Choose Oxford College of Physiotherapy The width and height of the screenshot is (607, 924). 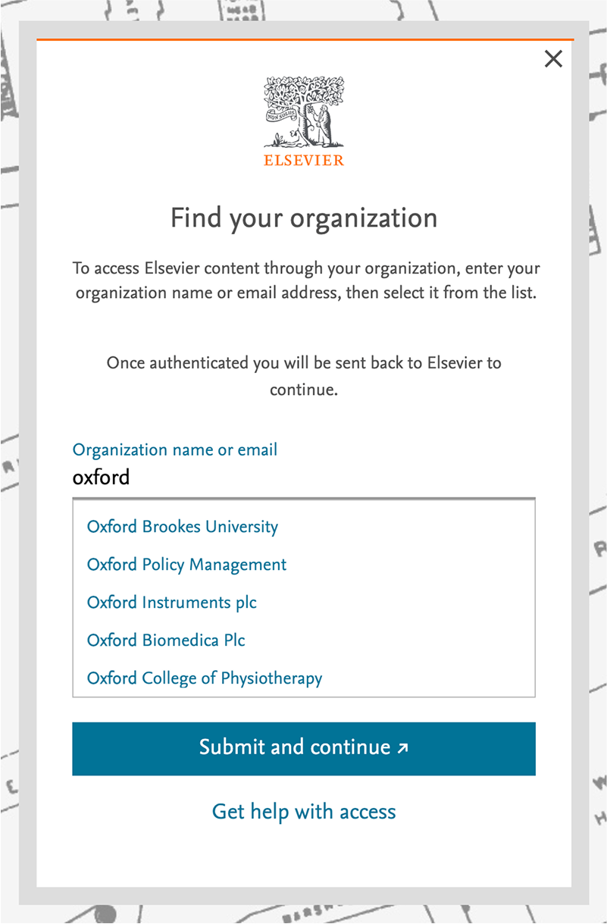pos(204,678)
